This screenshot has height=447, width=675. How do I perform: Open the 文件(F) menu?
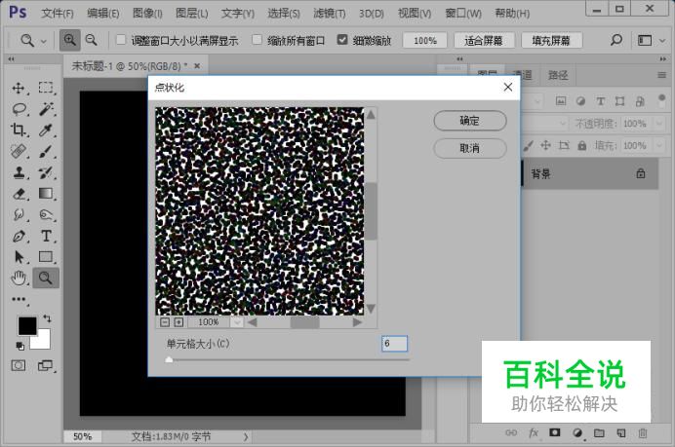pyautogui.click(x=58, y=14)
